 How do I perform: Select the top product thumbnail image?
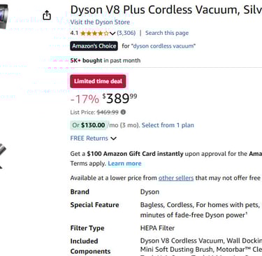4,17
